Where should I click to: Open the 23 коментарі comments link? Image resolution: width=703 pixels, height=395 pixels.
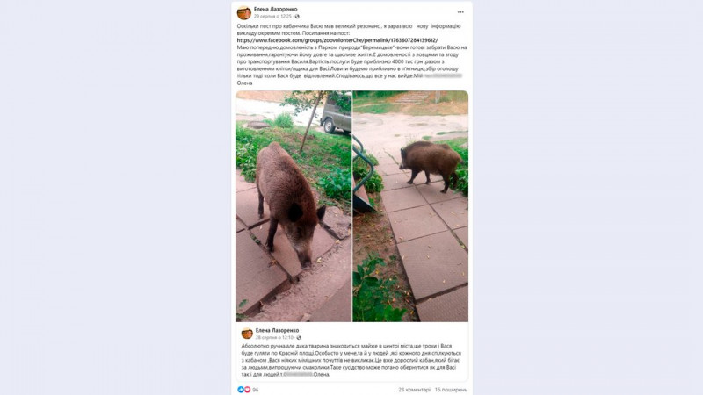point(414,390)
